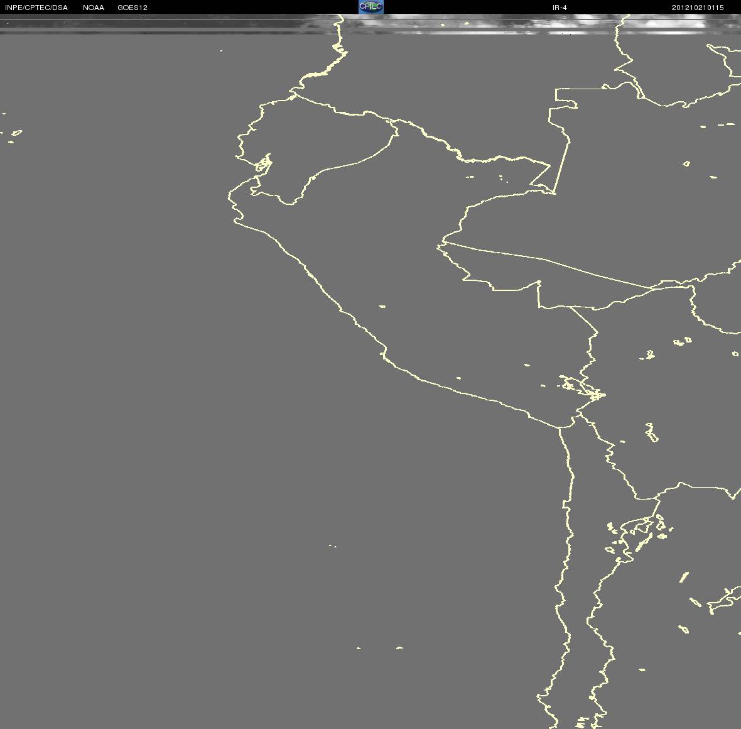Select the GOES12 satellite label
Screen dimensions: 741x729
pyautogui.click(x=133, y=8)
